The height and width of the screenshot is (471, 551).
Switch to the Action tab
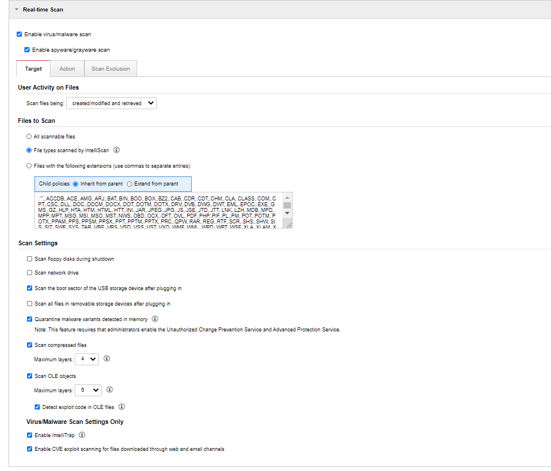pos(67,68)
